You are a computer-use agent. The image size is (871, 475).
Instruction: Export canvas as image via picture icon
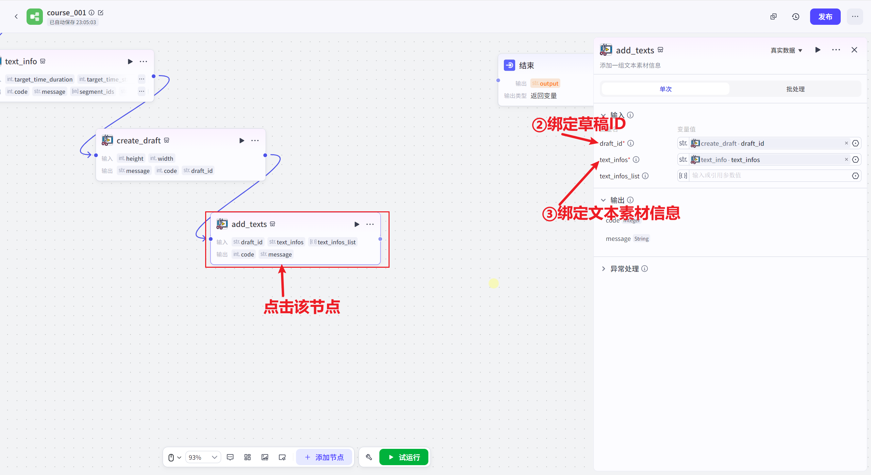[x=265, y=457]
